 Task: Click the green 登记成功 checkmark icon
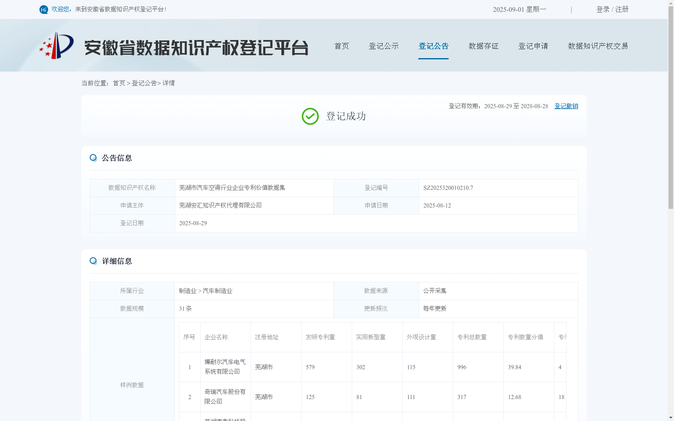310,116
